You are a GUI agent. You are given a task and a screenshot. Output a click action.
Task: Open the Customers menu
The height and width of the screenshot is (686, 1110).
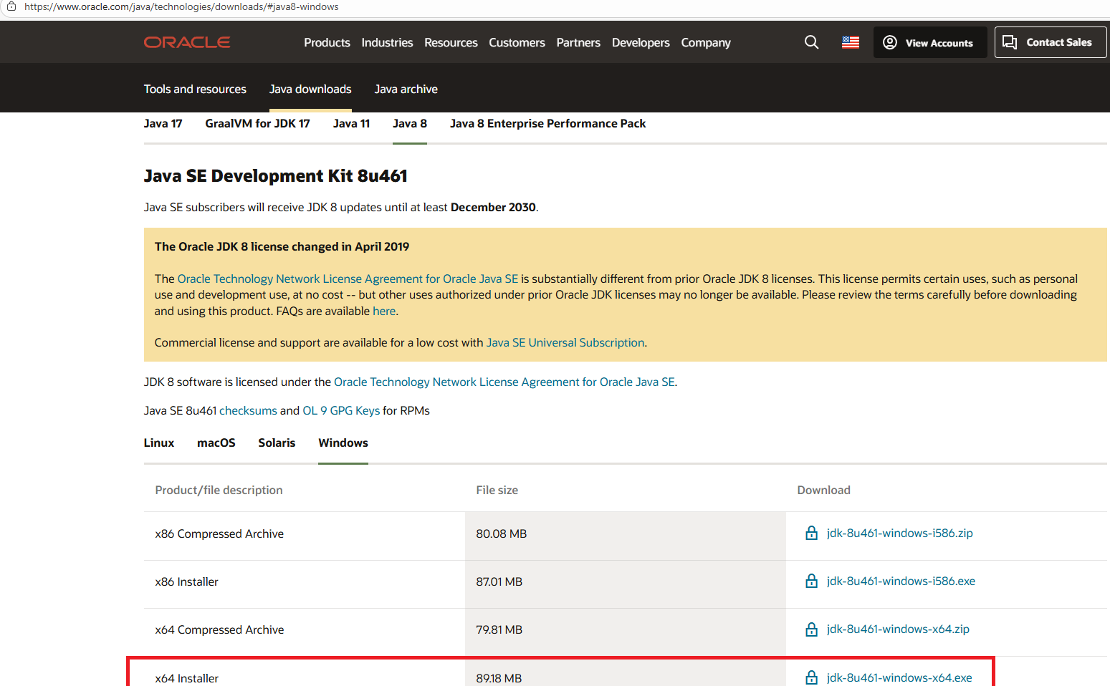tap(517, 42)
